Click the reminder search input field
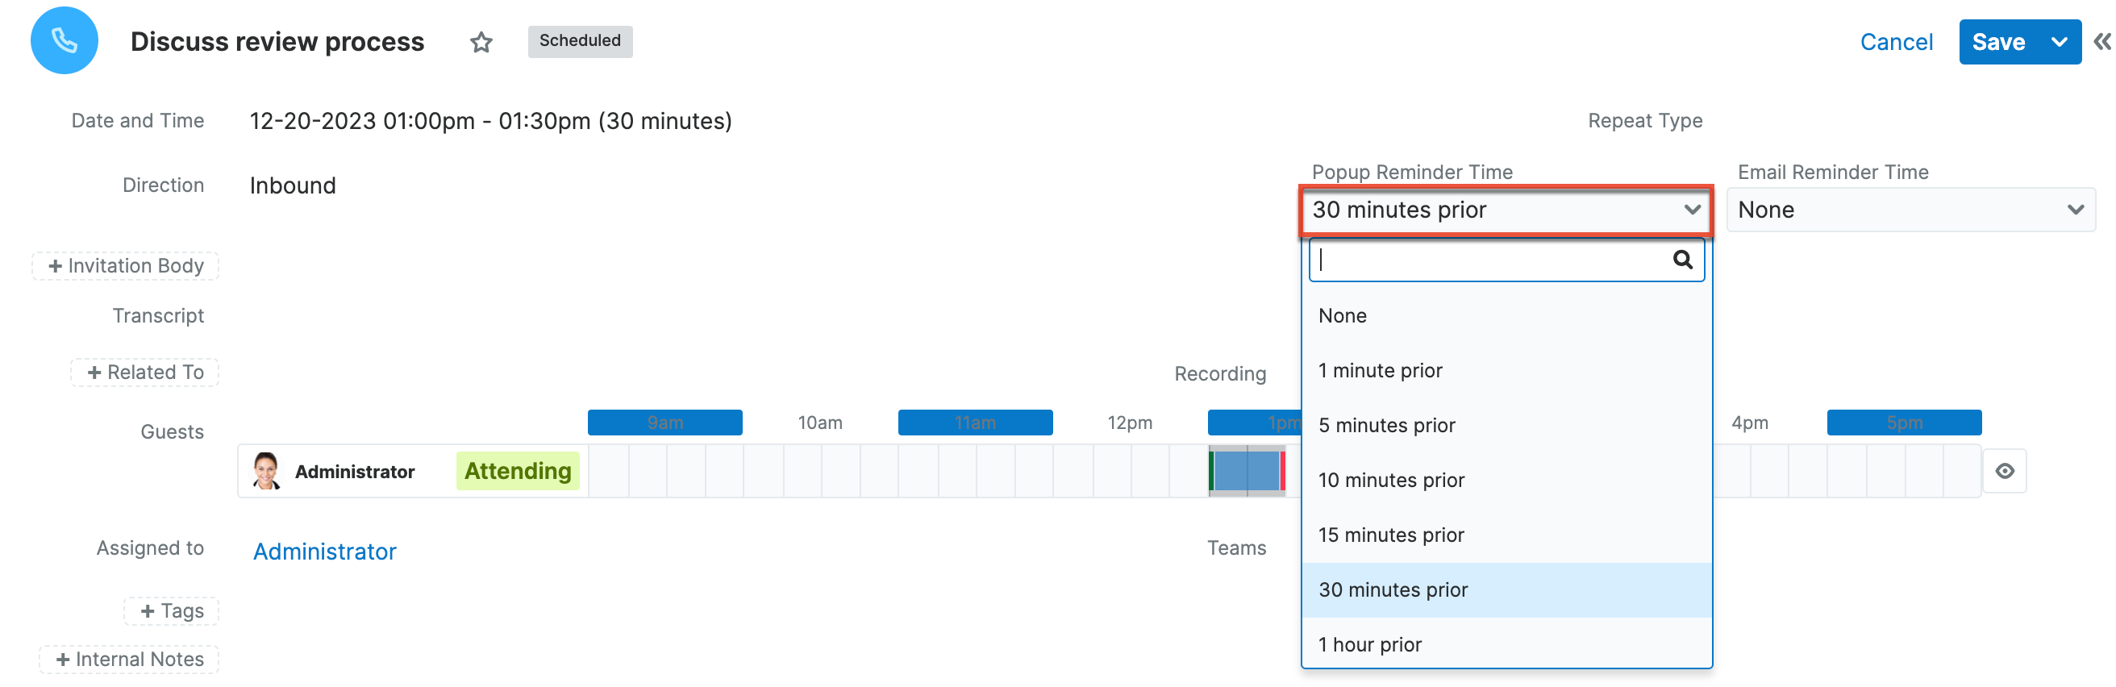Viewport: 2116px width, 687px height. (1491, 260)
